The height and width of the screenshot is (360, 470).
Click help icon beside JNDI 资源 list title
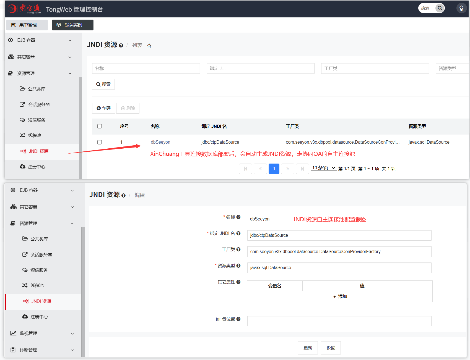(121, 46)
